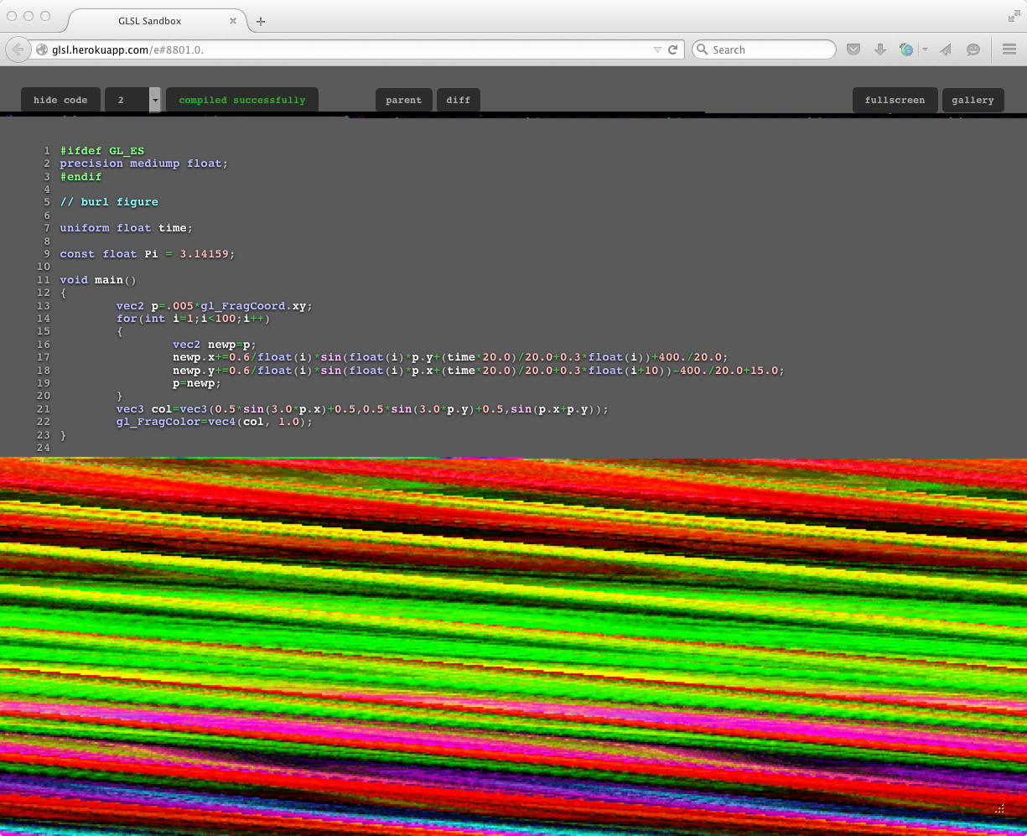Click 'precision mediump float;' line
Viewport: 1027px width, 836px height.
144,164
